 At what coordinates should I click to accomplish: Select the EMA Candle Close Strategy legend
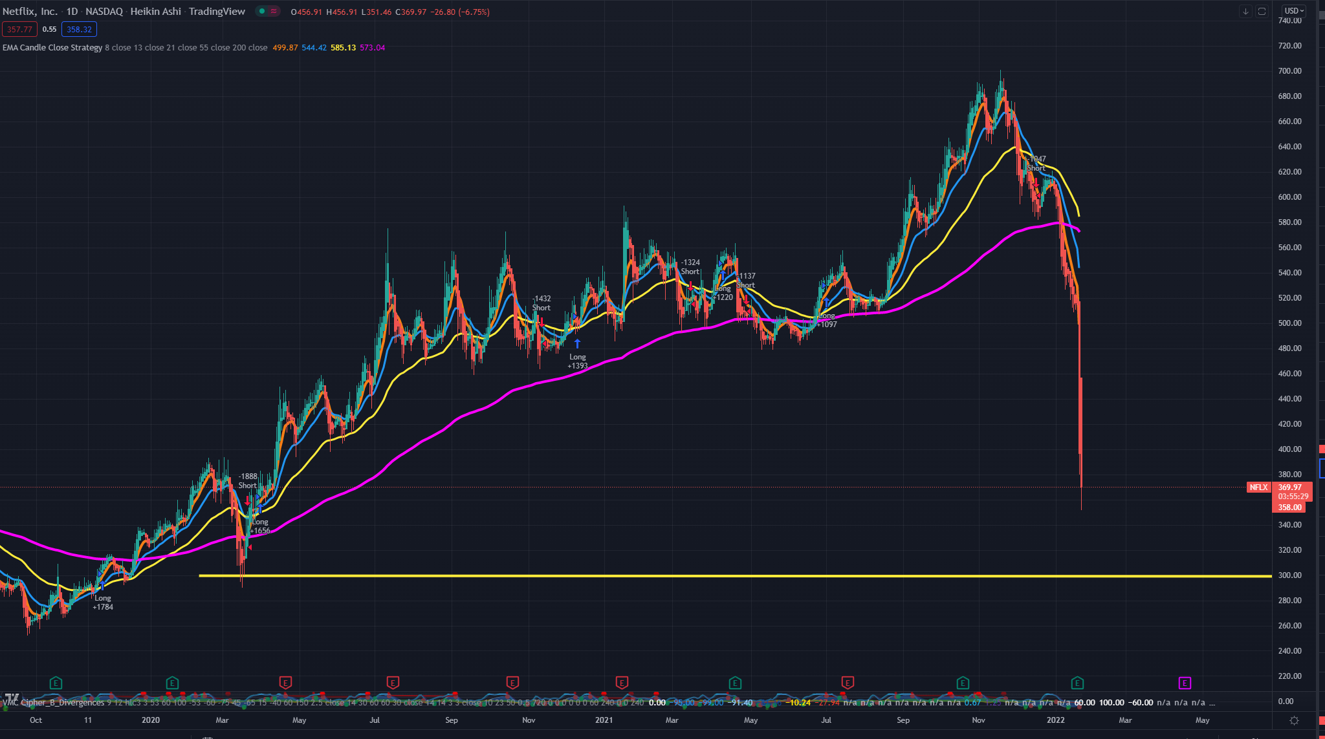coord(52,48)
